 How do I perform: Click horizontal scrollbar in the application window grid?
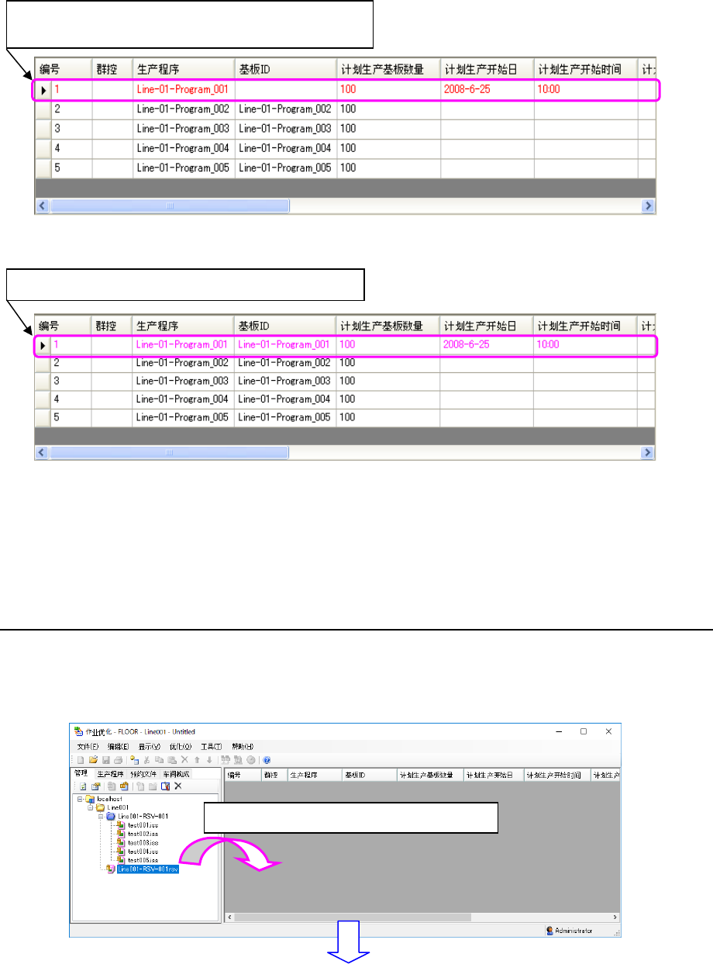click(x=421, y=916)
